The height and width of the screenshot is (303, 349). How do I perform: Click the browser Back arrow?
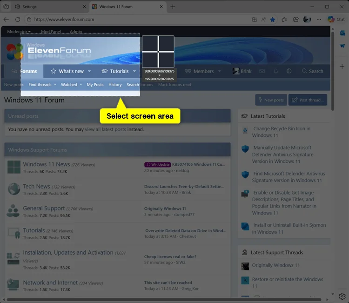(x=6, y=20)
